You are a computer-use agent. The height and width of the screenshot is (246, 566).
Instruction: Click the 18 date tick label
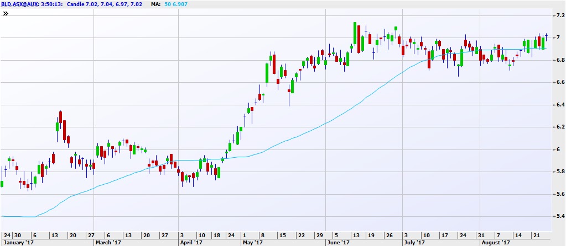[x=217, y=235]
